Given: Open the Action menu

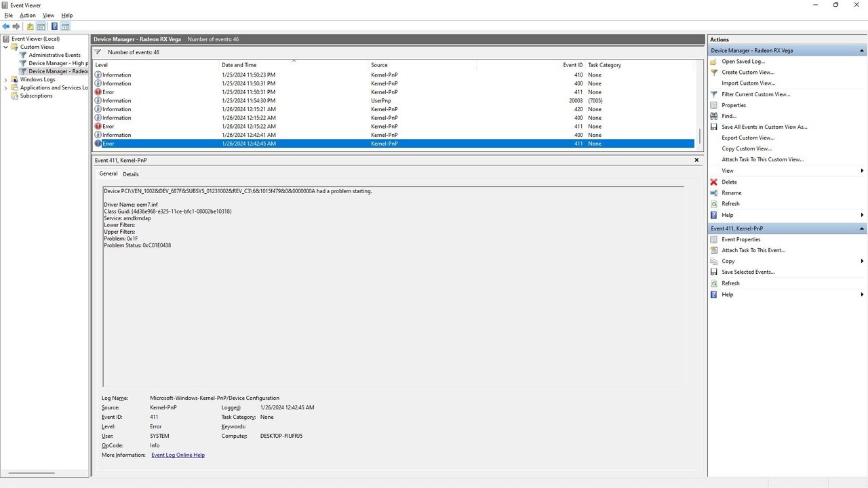Looking at the screenshot, I should click(27, 15).
